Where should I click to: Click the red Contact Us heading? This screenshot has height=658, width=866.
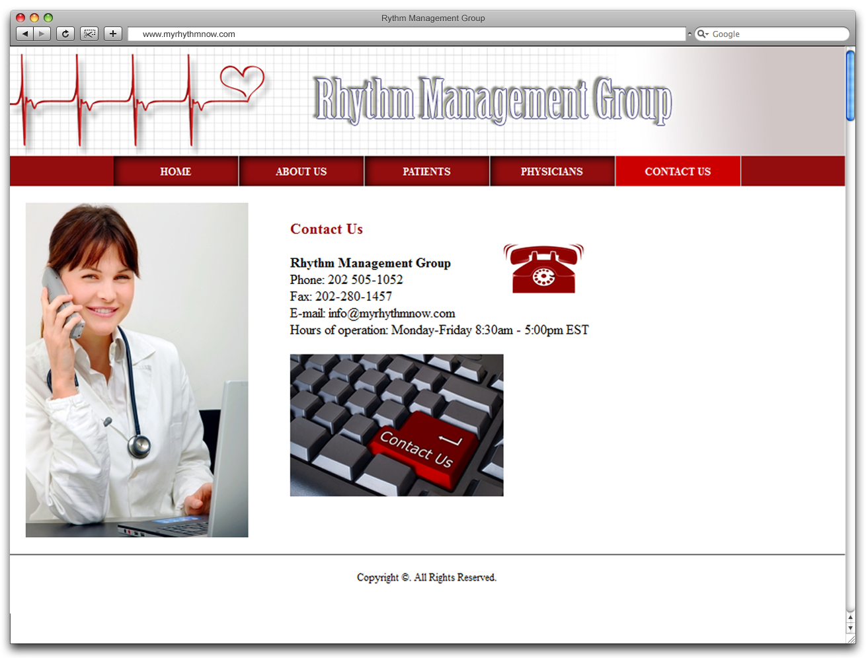(x=327, y=229)
